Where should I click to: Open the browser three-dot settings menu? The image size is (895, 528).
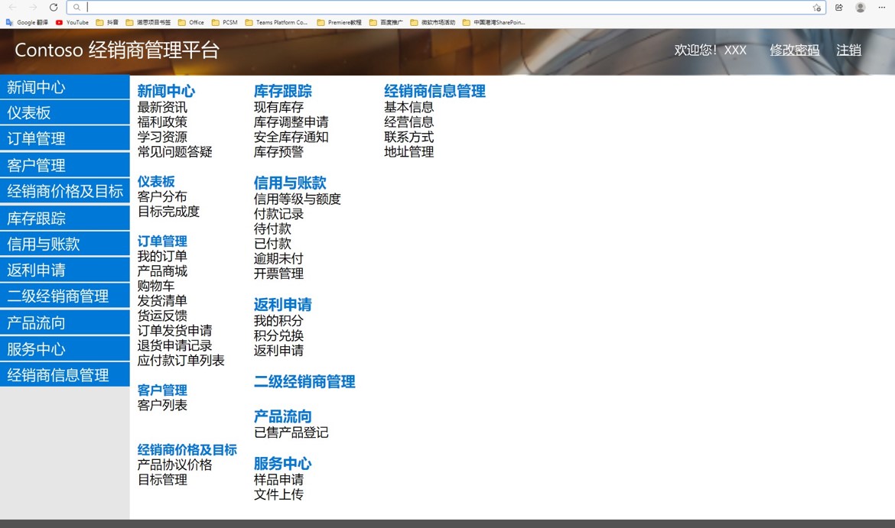tap(881, 8)
